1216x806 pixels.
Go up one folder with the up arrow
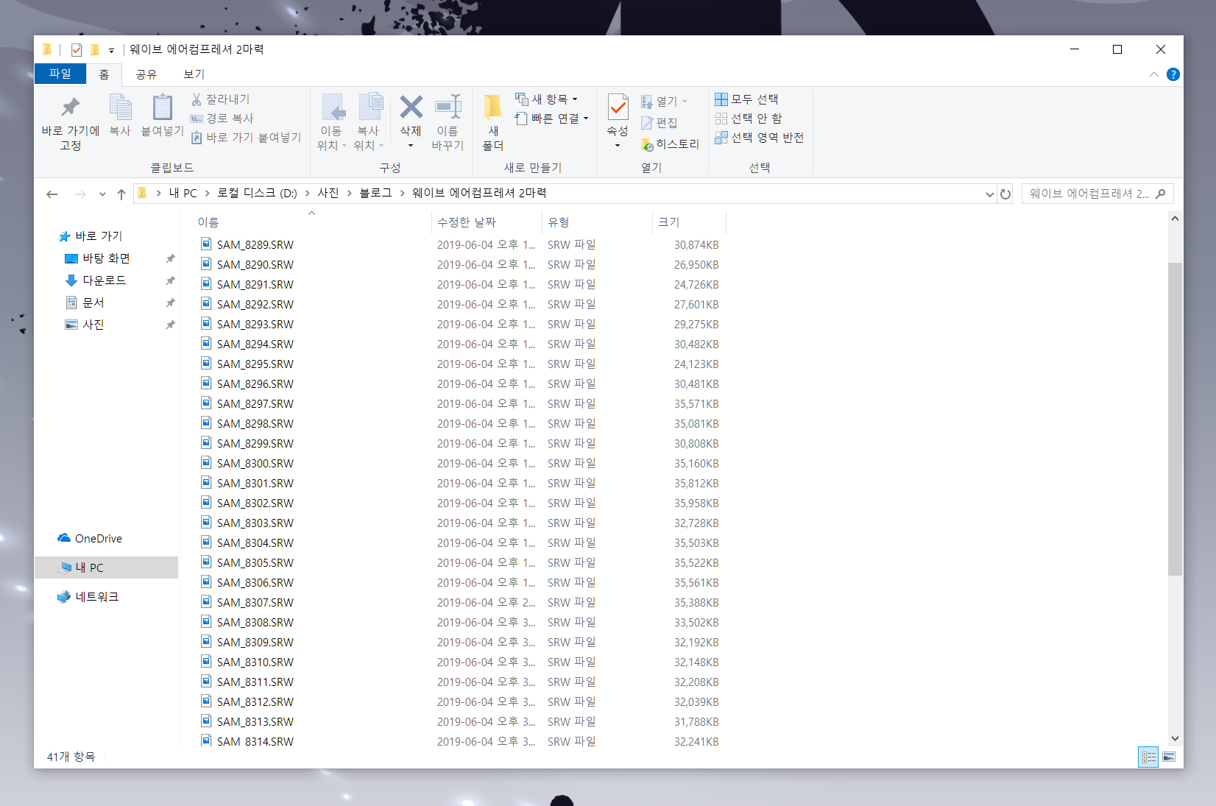(121, 194)
